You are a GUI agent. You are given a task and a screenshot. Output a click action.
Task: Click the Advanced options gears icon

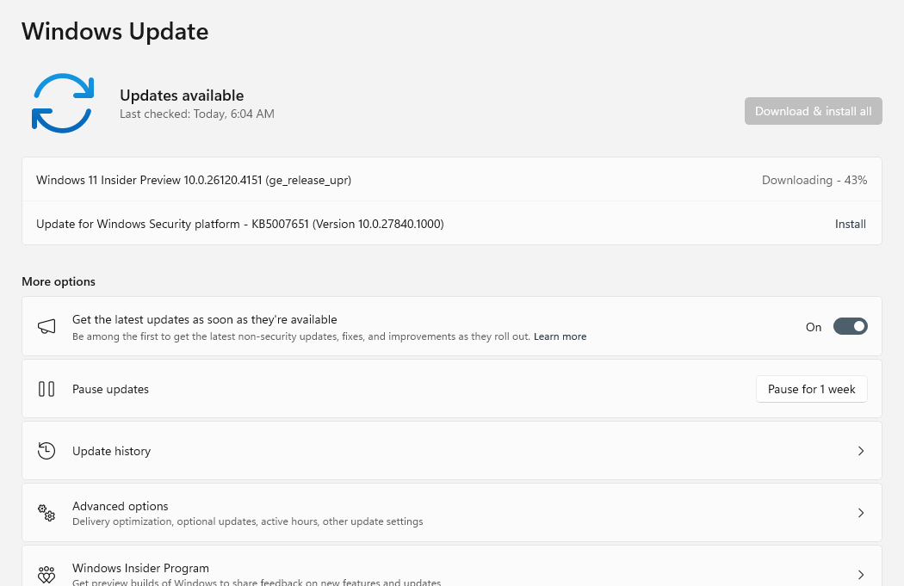[46, 513]
